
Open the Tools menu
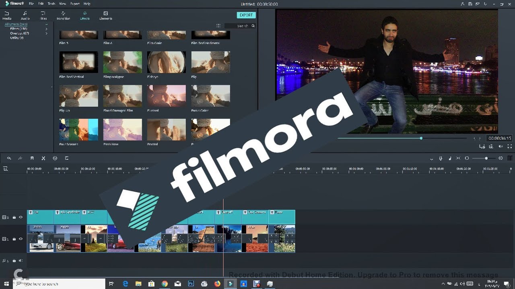pyautogui.click(x=51, y=4)
